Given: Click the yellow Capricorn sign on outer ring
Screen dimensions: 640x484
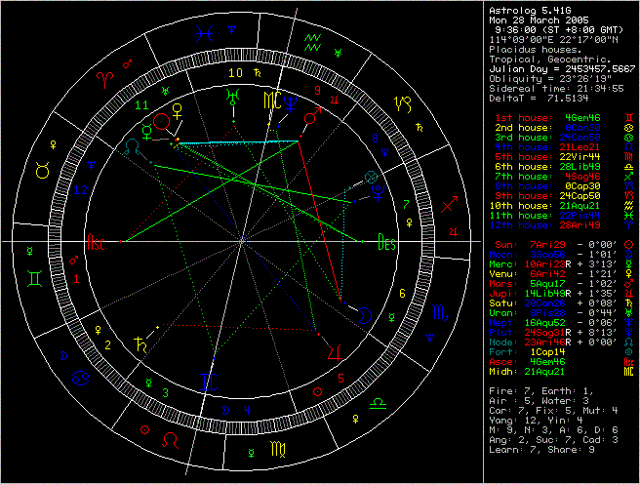Looking at the screenshot, I should click(x=400, y=101).
